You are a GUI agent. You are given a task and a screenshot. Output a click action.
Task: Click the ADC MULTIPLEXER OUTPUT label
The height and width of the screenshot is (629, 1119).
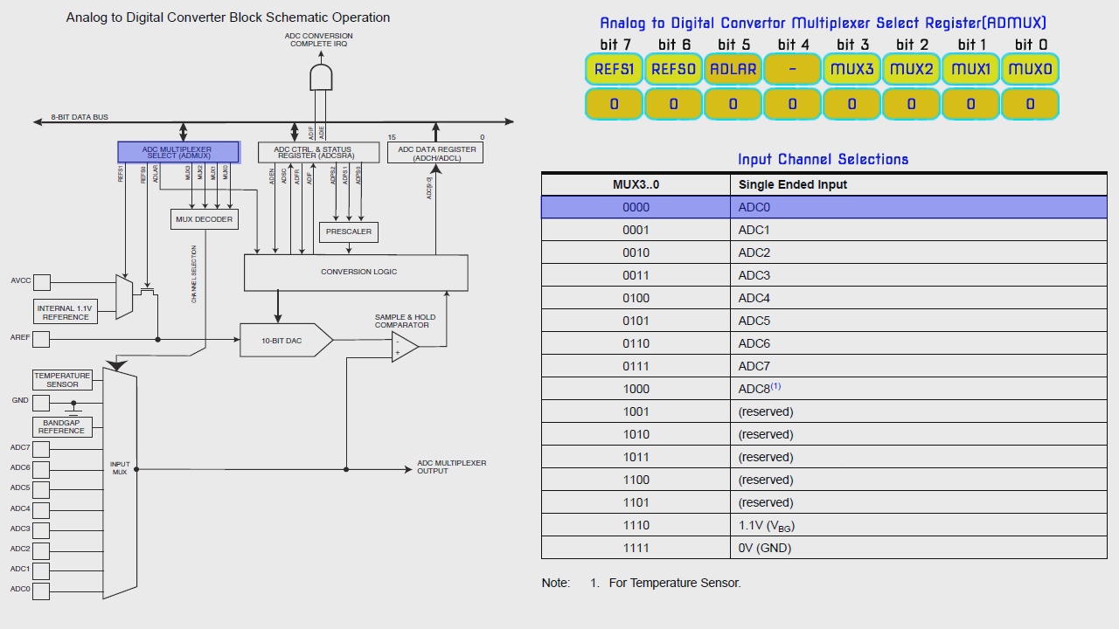451,467
